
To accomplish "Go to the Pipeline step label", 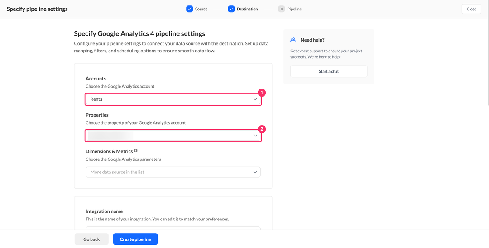I will pyautogui.click(x=294, y=9).
